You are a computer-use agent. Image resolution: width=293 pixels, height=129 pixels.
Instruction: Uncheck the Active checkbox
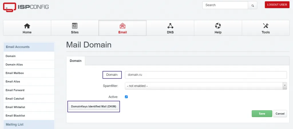click(x=126, y=97)
